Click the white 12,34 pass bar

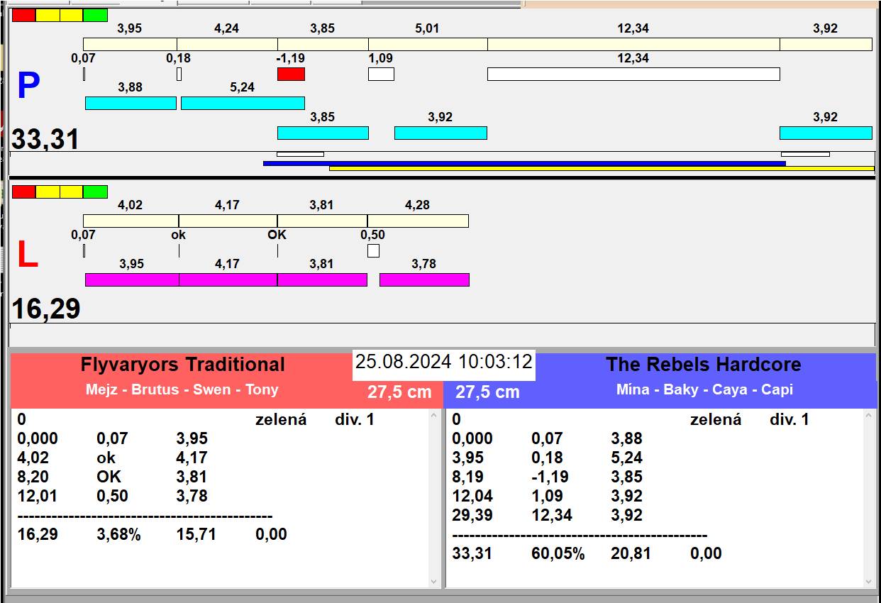633,74
